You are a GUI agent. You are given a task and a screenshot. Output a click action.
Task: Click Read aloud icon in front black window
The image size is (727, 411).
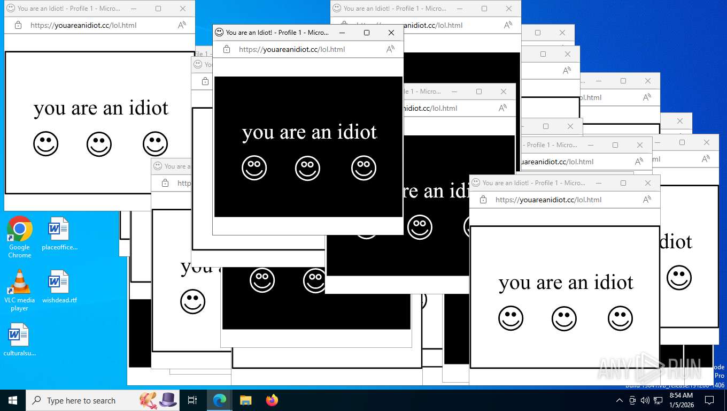(390, 49)
